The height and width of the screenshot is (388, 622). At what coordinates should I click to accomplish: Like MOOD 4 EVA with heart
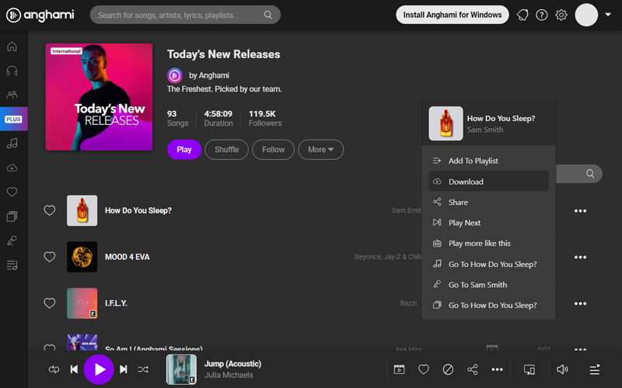[x=50, y=257]
